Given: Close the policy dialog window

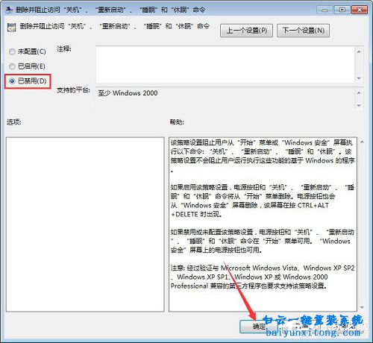Looking at the screenshot, I should [360, 10].
